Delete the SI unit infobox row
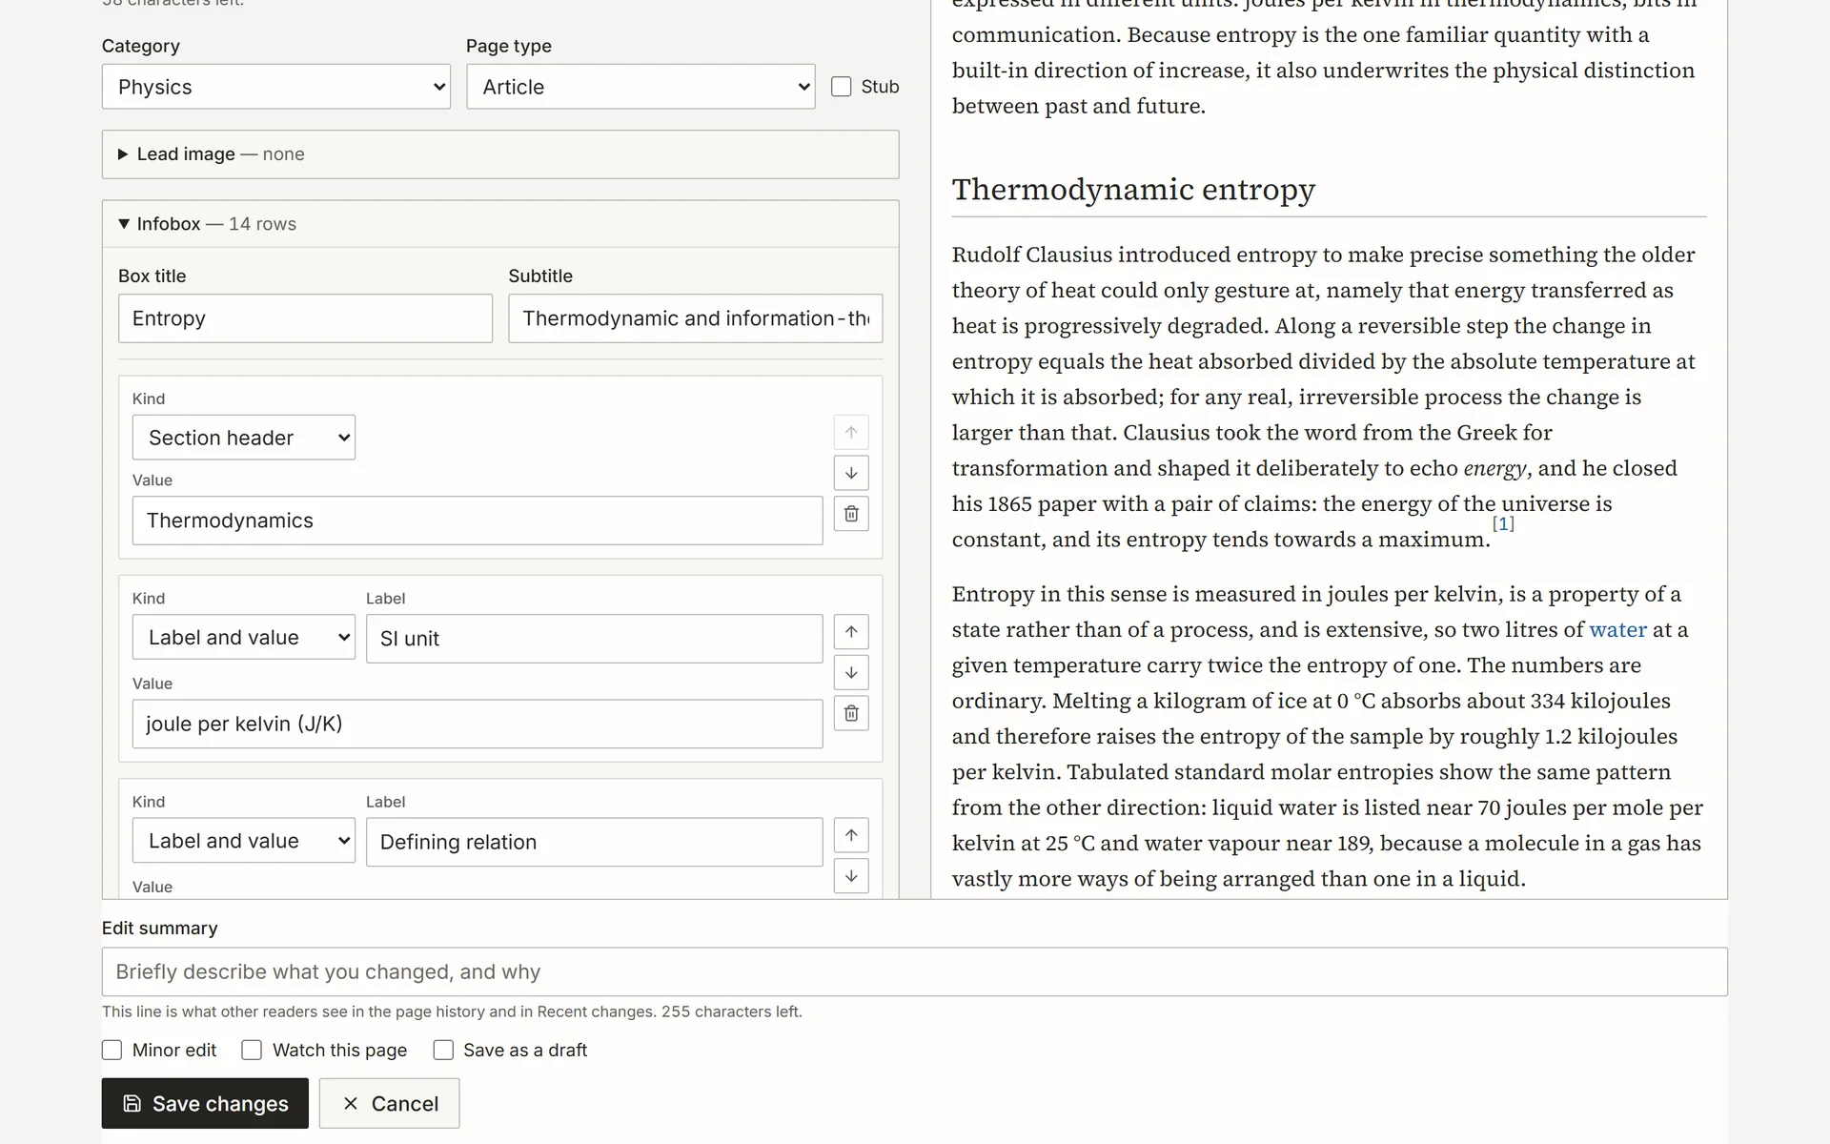 pos(851,713)
